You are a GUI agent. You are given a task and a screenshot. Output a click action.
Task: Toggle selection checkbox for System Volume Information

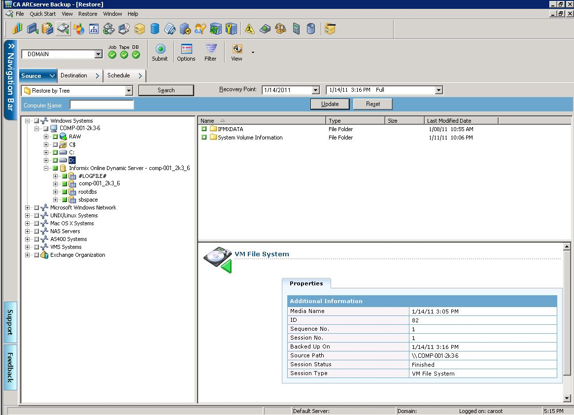click(203, 138)
